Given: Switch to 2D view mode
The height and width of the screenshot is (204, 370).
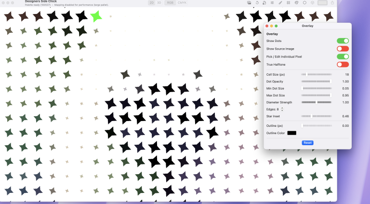Looking at the screenshot, I should [x=152, y=3].
